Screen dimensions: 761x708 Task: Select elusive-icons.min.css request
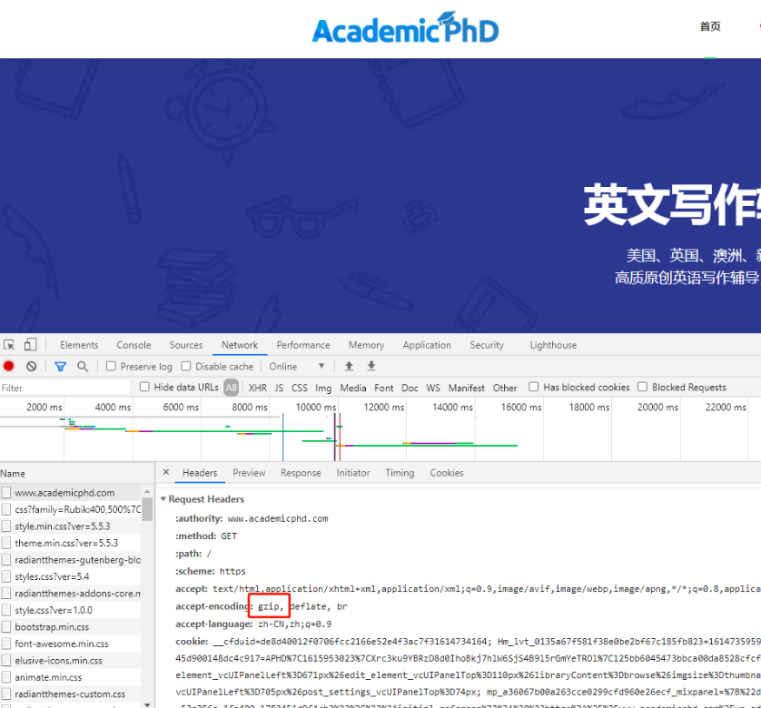click(x=71, y=661)
